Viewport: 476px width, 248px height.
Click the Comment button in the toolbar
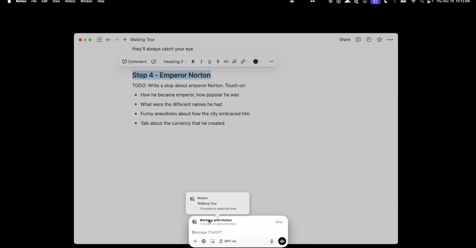(x=134, y=61)
